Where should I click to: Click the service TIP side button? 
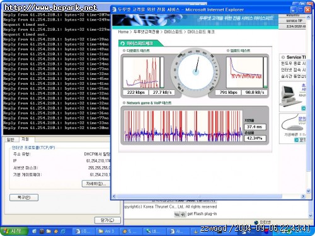292,21
